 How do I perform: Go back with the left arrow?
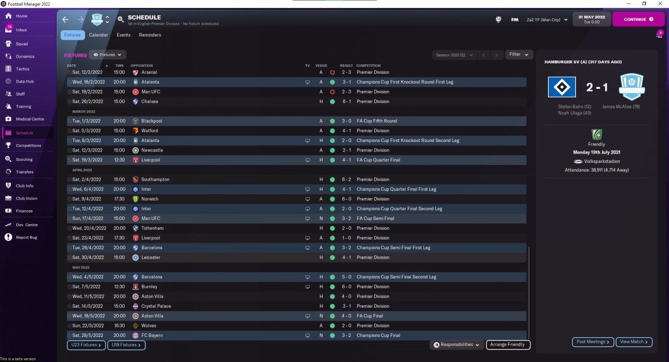tap(65, 20)
